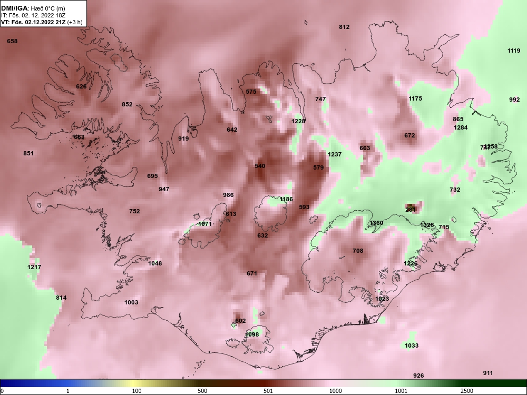Select the 708 value on the large glacier

(358, 251)
